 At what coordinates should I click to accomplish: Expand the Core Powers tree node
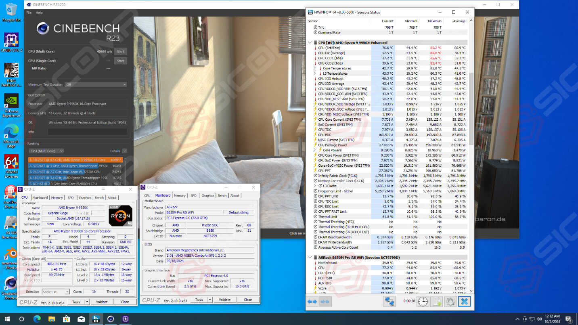[315, 150]
